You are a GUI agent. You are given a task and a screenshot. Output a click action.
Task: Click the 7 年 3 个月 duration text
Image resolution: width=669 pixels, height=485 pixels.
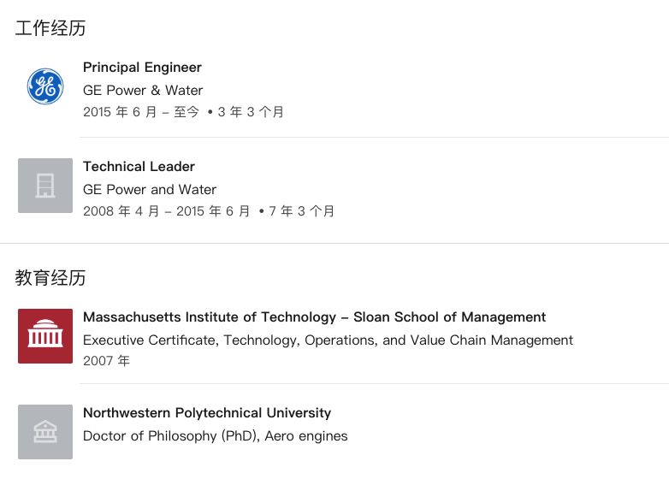(302, 211)
